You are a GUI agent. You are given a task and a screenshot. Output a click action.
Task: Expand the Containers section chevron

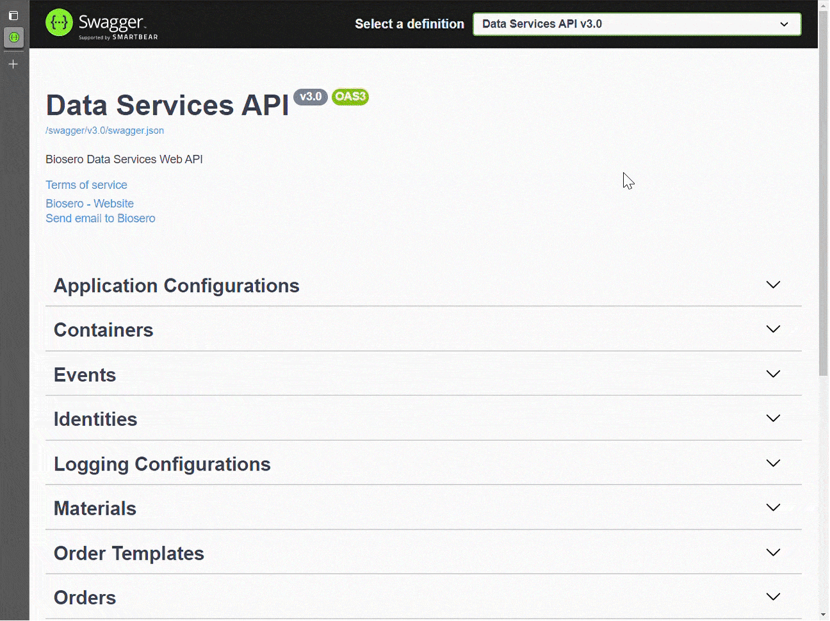pyautogui.click(x=773, y=329)
